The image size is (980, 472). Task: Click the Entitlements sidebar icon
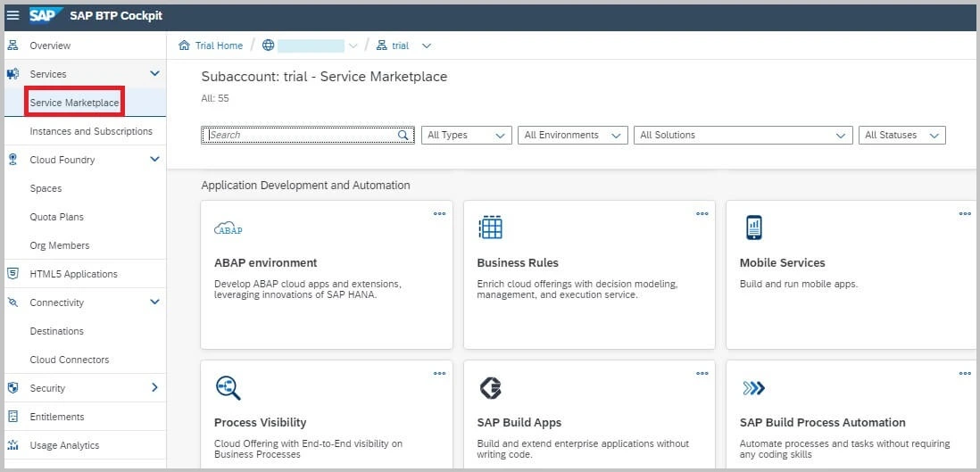coord(12,417)
